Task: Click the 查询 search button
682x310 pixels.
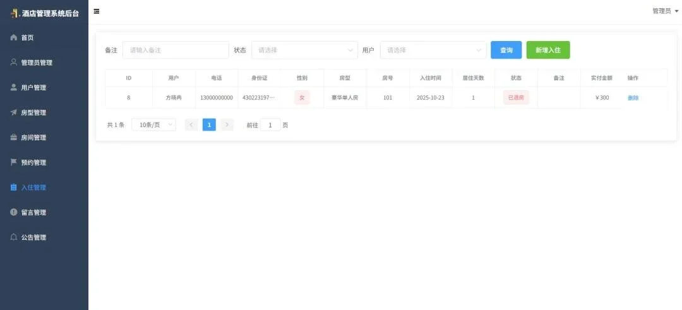Action: [506, 50]
